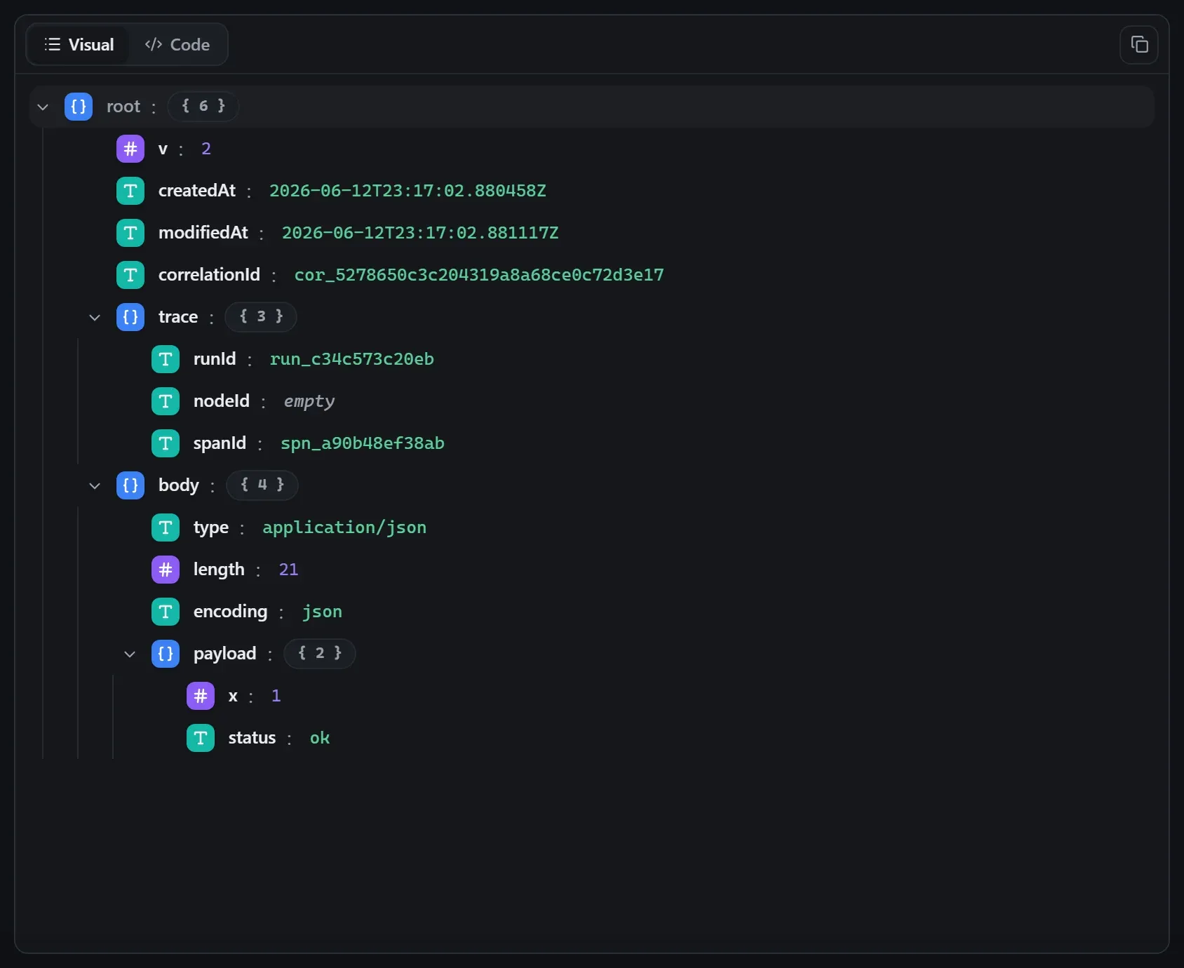Click the object icon beside payload
The image size is (1184, 968).
(166, 654)
